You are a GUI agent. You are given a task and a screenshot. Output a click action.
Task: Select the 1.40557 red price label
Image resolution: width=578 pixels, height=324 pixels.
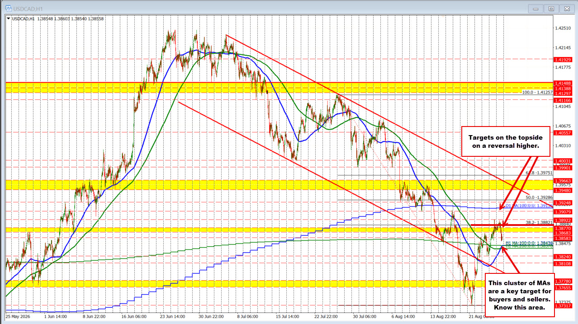pos(564,133)
